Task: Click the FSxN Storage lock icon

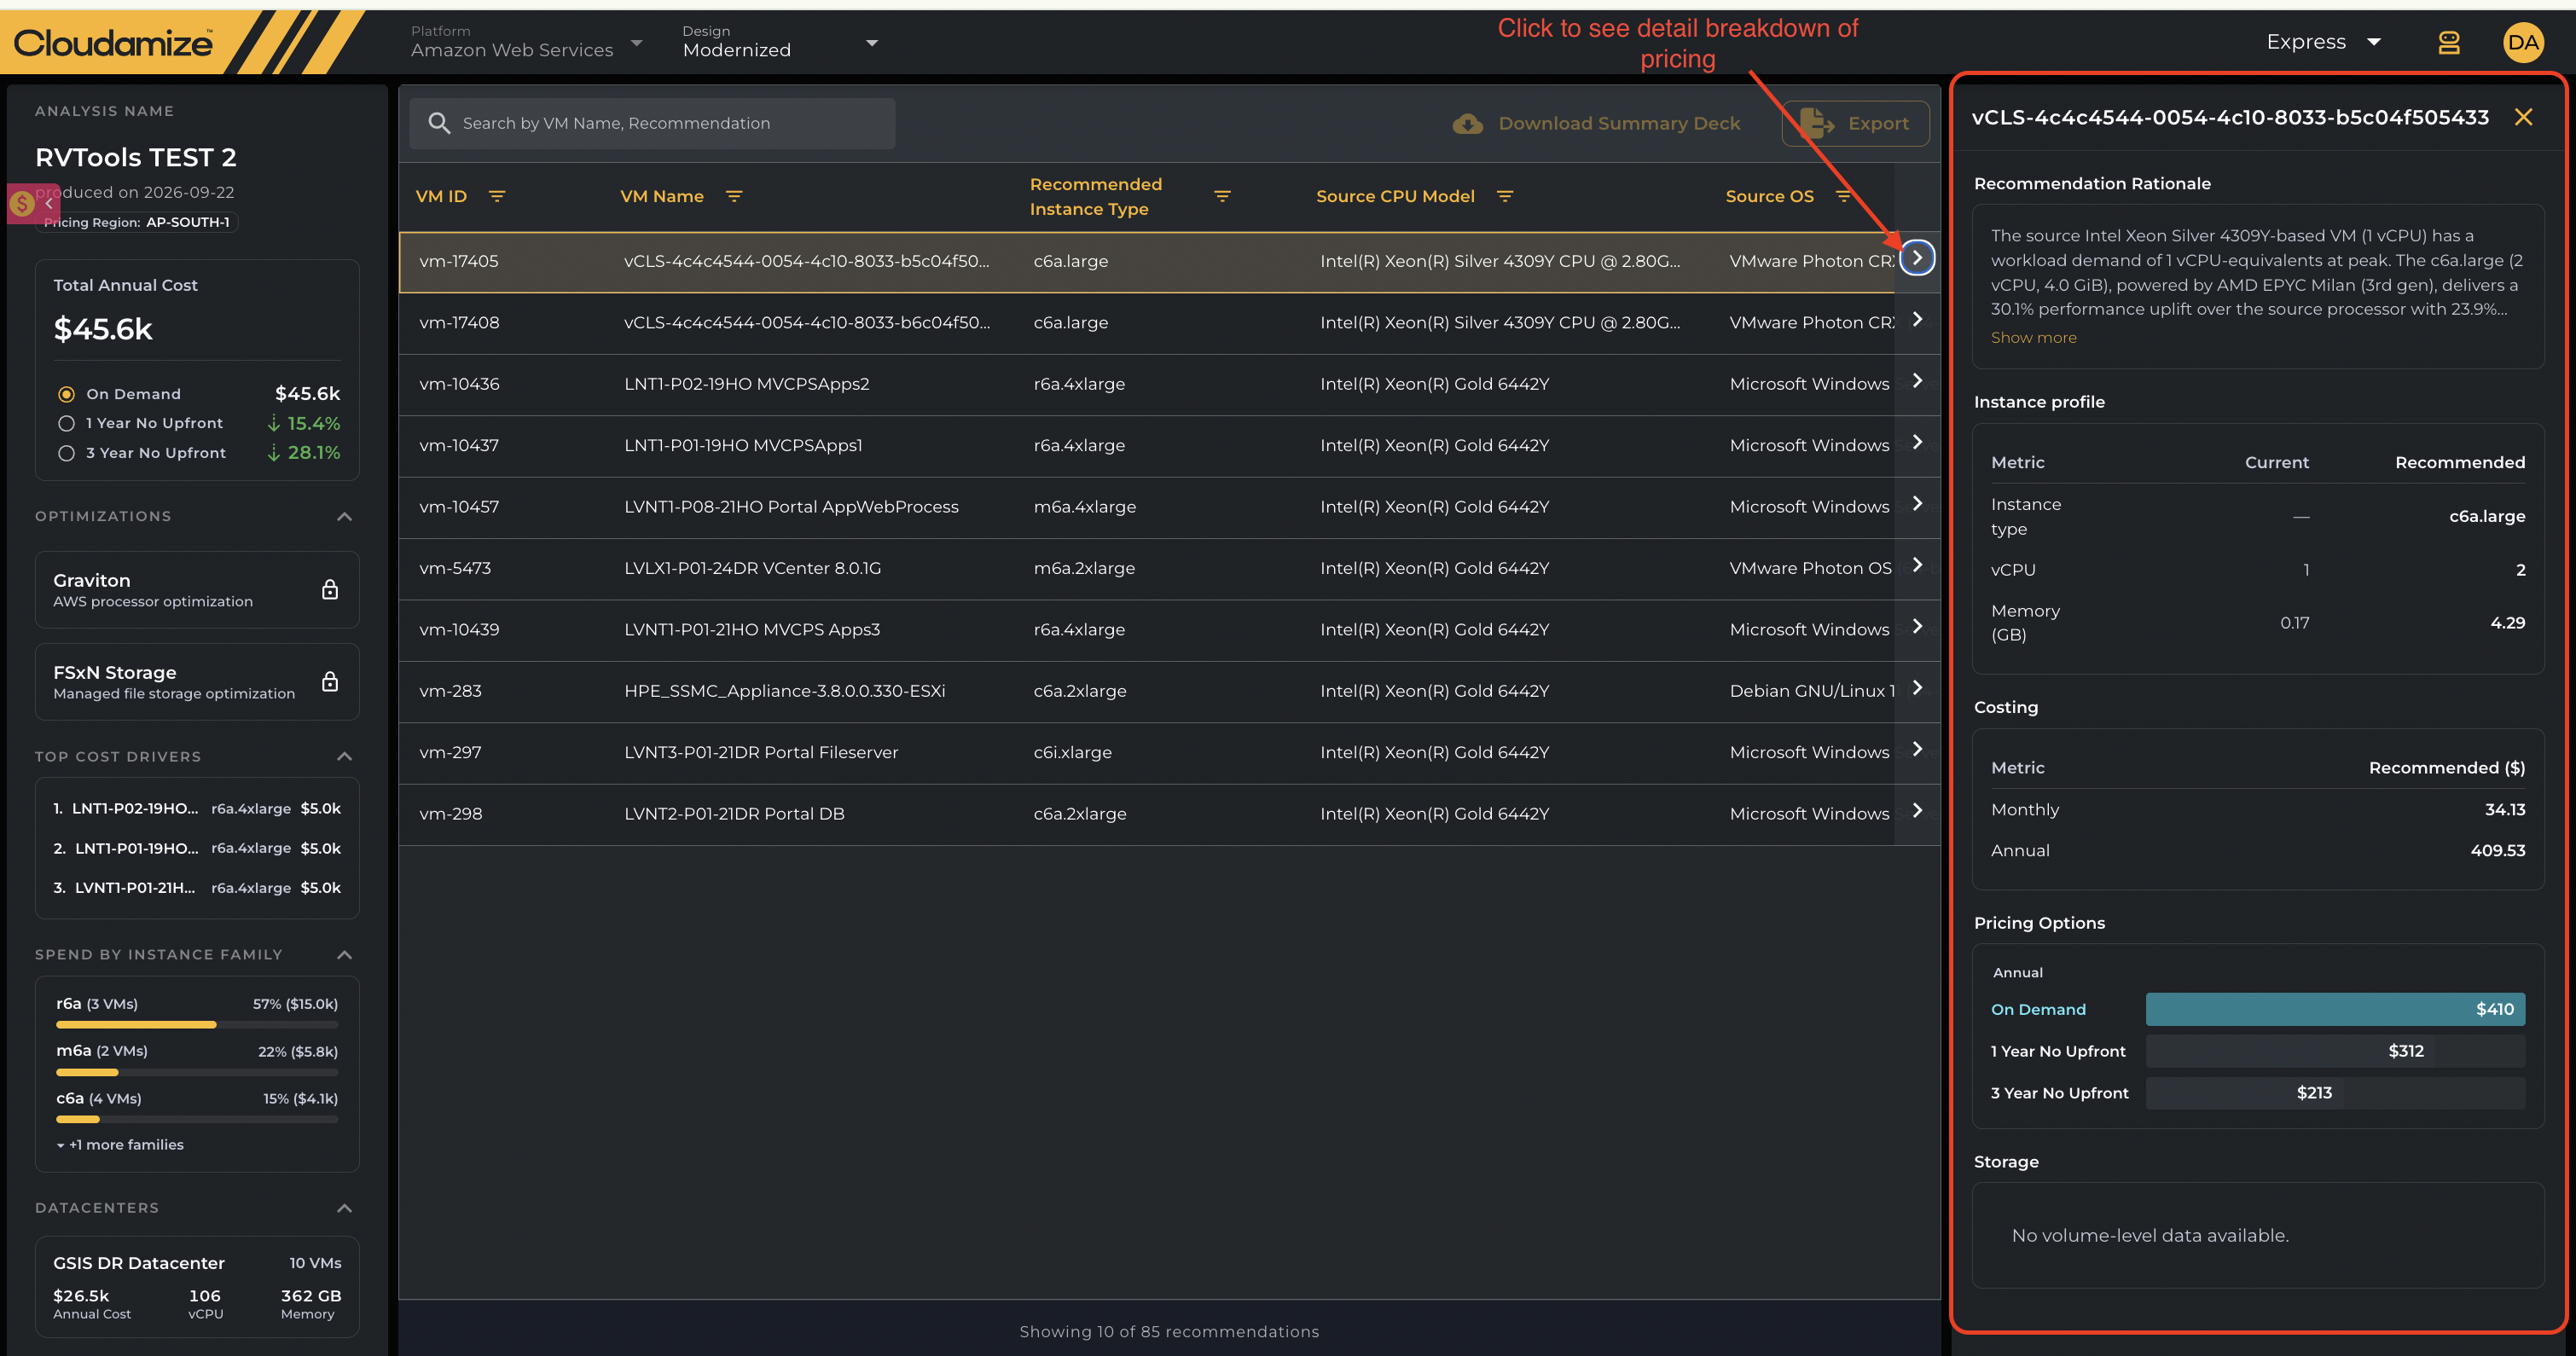Action: [330, 681]
